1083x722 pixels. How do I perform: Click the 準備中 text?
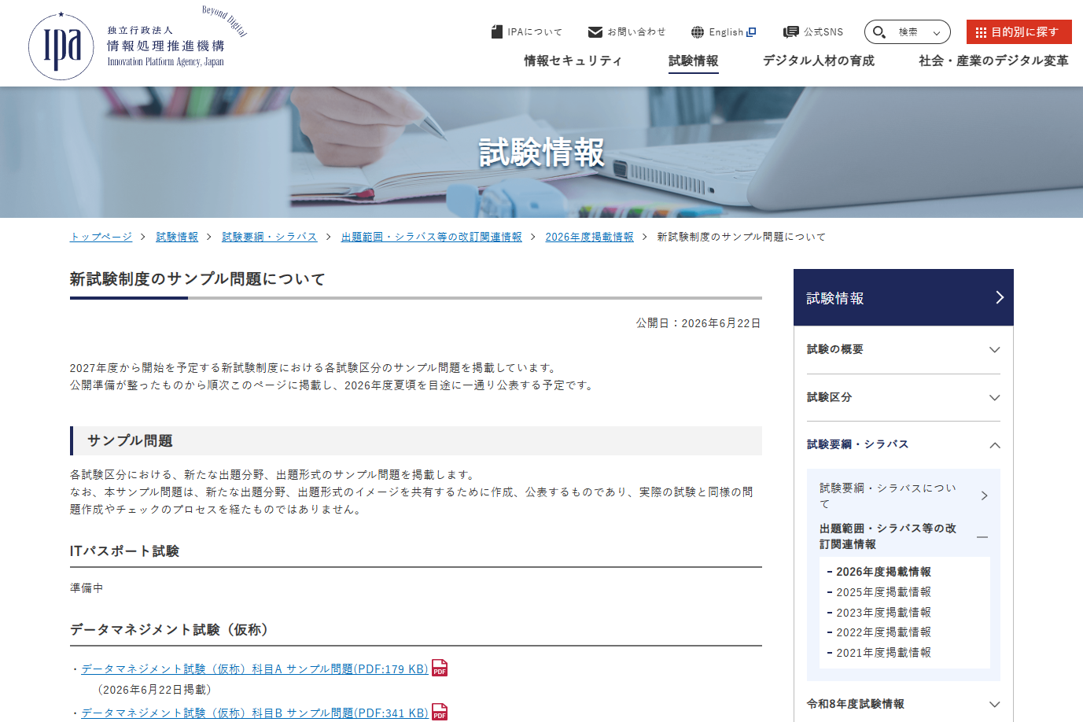tap(87, 588)
